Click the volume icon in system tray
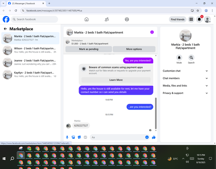Image resolution: width=216 pixels, height=169 pixels. tap(187, 162)
